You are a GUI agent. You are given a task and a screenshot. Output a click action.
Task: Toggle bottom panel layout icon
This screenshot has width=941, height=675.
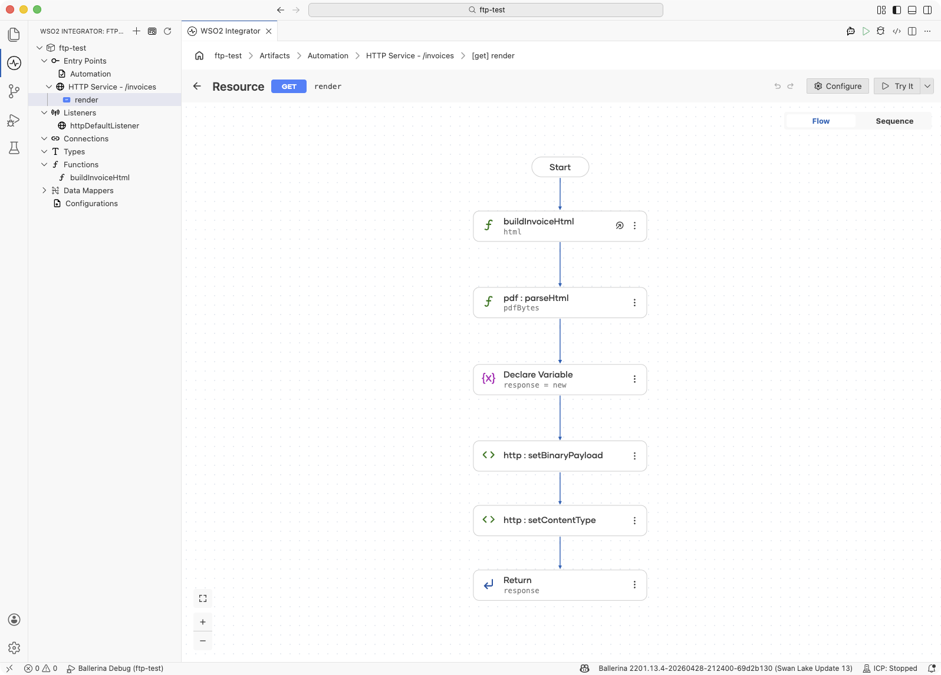pos(912,10)
